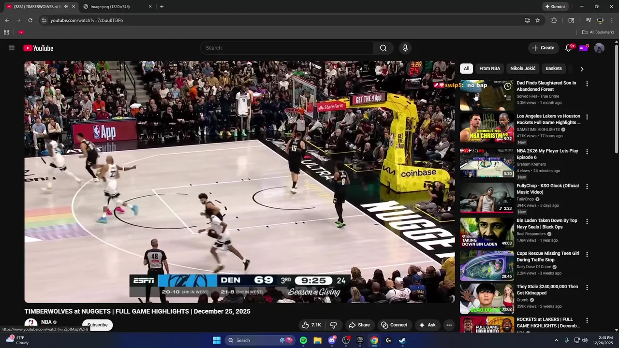The height and width of the screenshot is (348, 619).
Task: Click the Create button
Action: coord(543,48)
